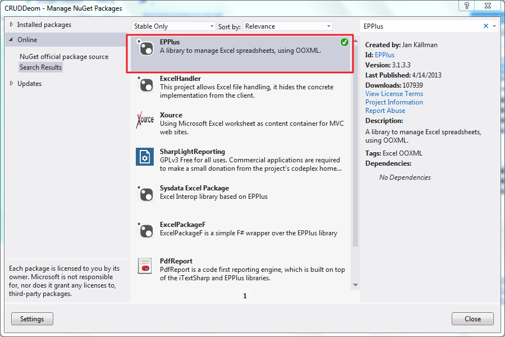Select the Updates category
The width and height of the screenshot is (505, 337).
[x=29, y=84]
